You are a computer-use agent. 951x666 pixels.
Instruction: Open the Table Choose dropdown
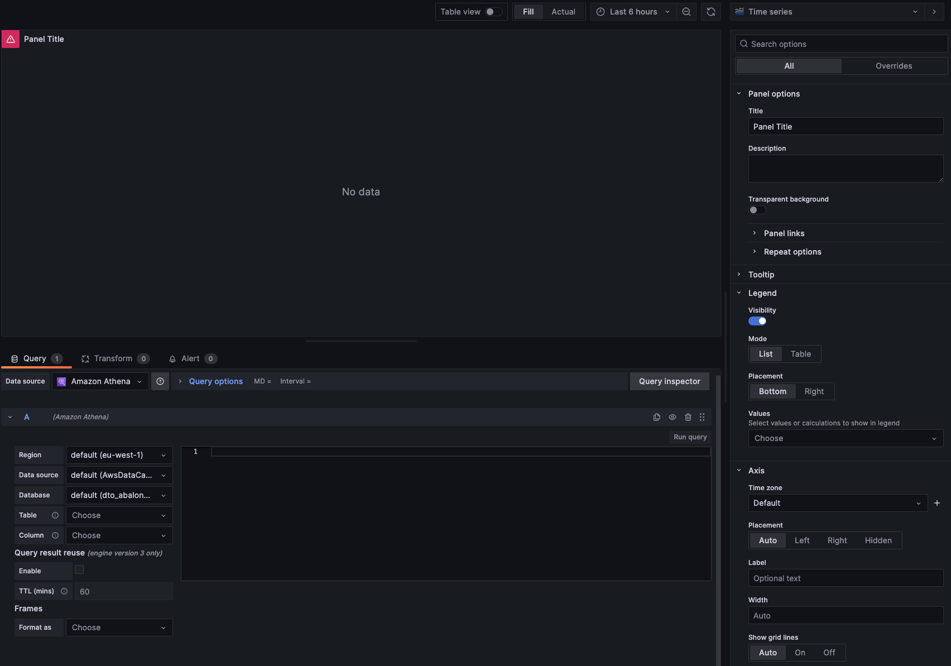[119, 515]
